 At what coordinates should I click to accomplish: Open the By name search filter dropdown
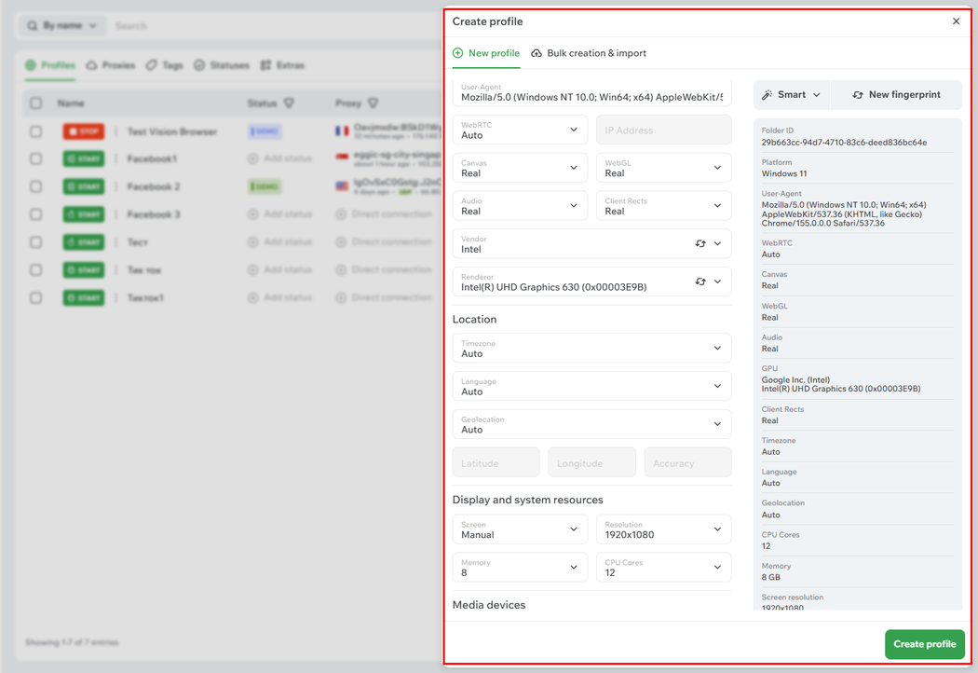[61, 25]
